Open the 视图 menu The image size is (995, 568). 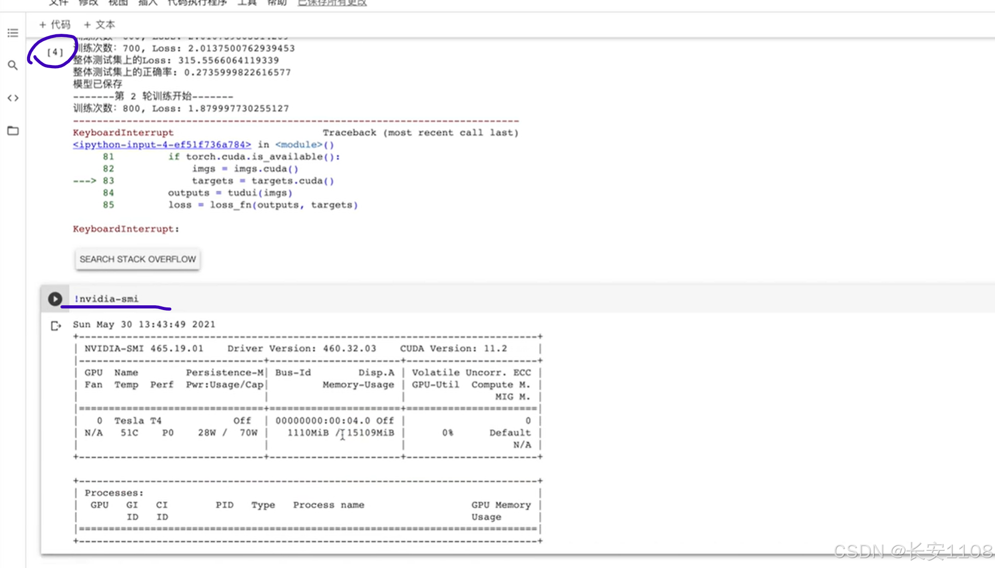[x=118, y=3]
